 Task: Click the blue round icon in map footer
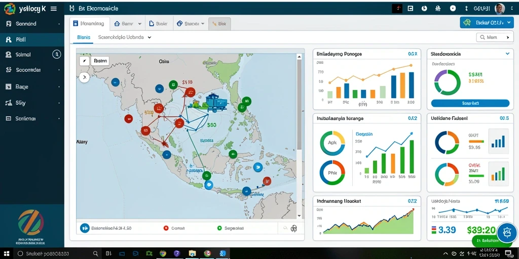click(85, 228)
